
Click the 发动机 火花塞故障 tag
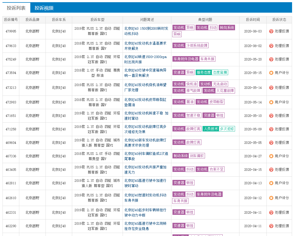pos(219,90)
